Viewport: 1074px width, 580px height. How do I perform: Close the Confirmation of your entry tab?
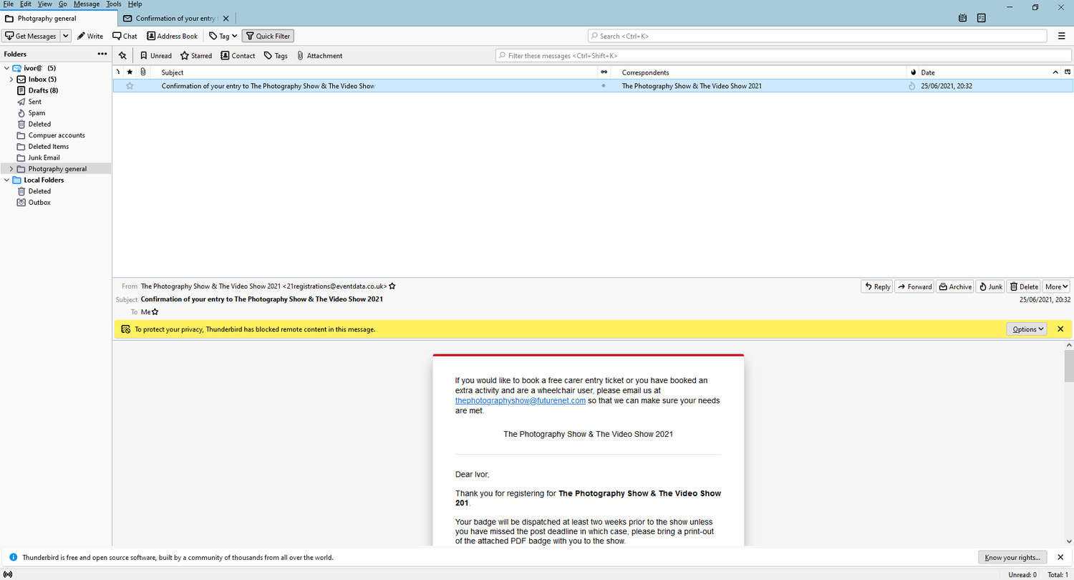coord(226,18)
